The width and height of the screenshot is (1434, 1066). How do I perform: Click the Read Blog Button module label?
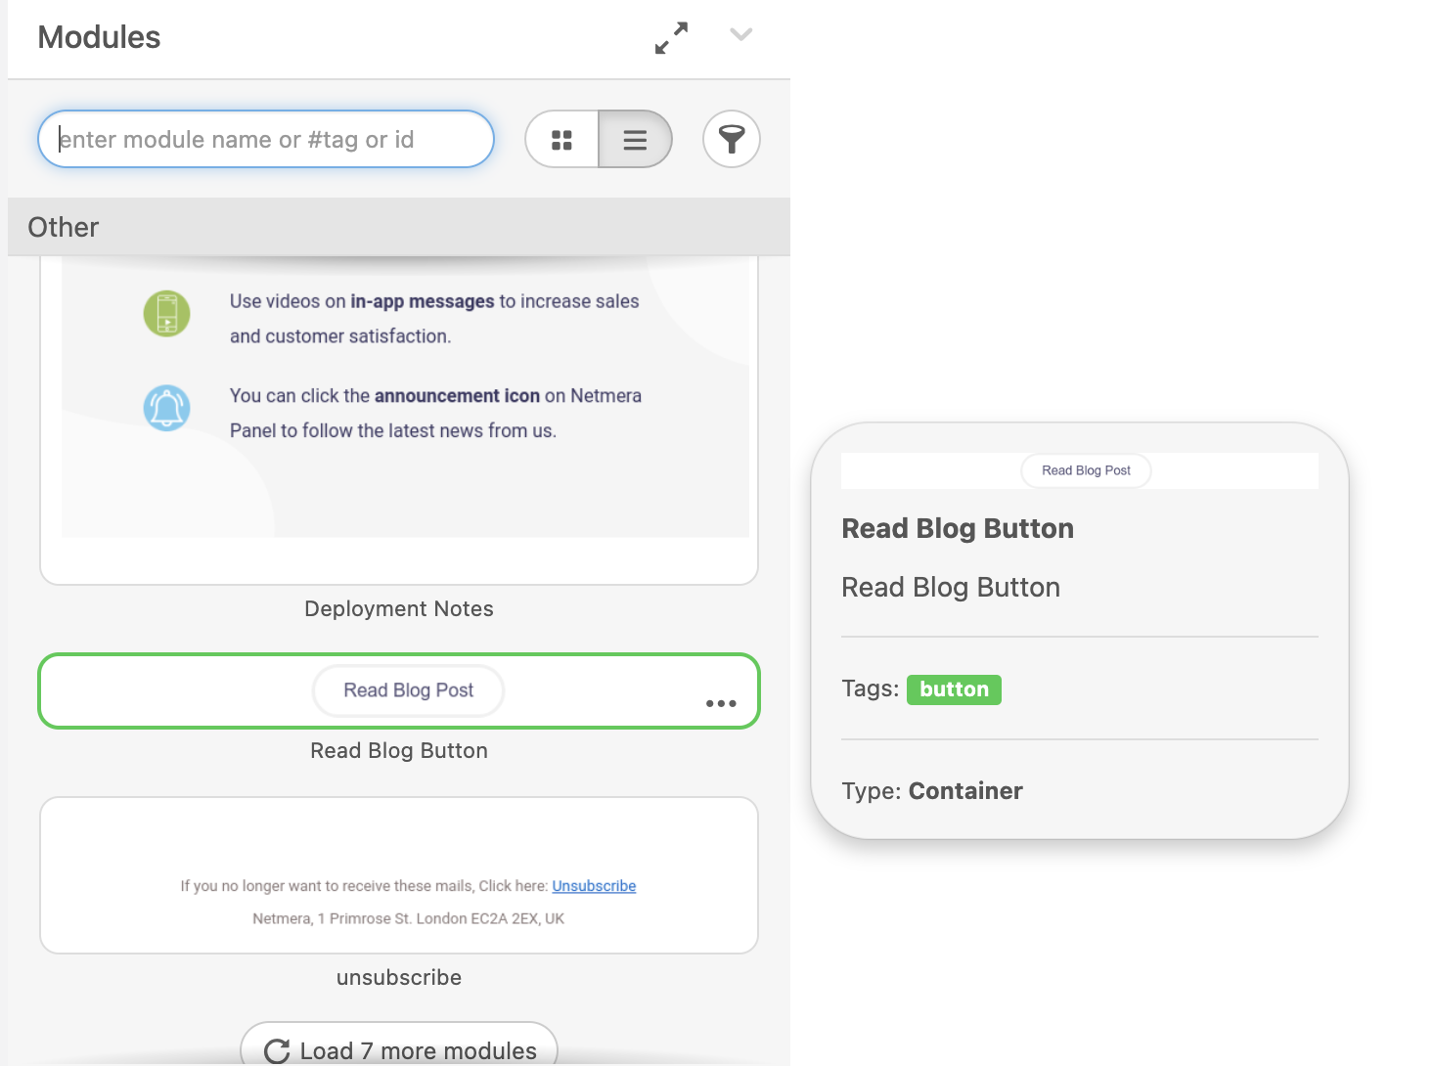point(398,751)
